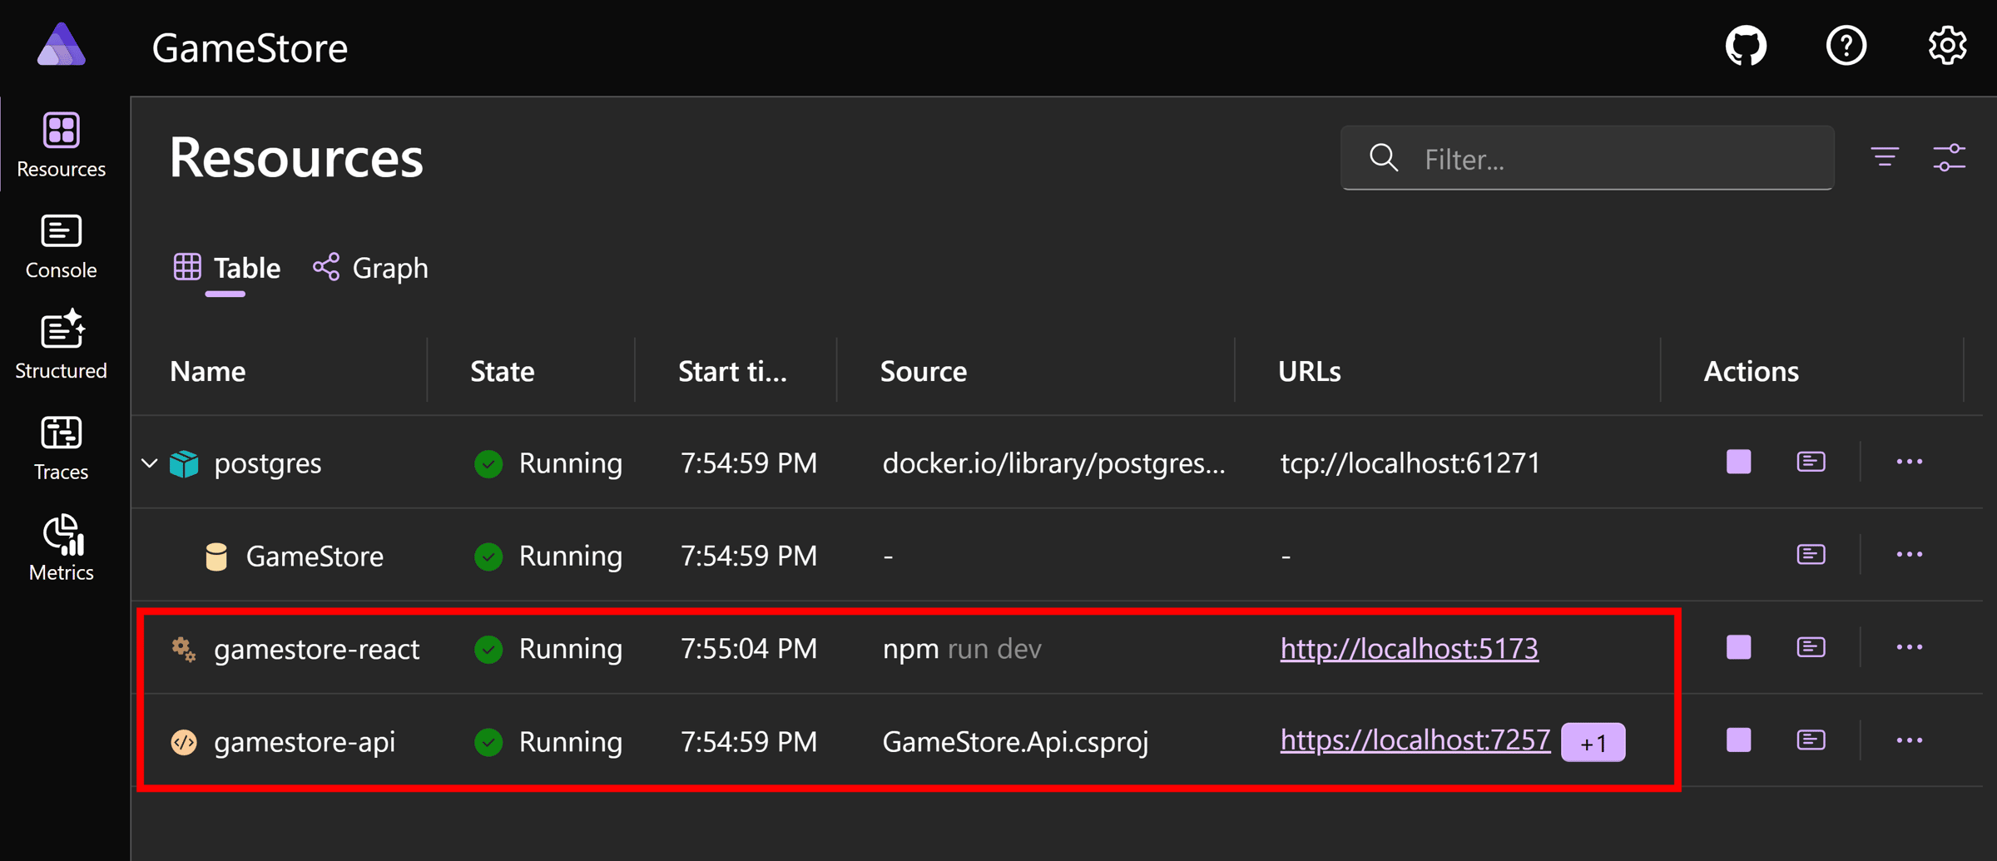This screenshot has width=1997, height=861.
Task: Click the gamestore-react gears icon
Action: (x=184, y=649)
